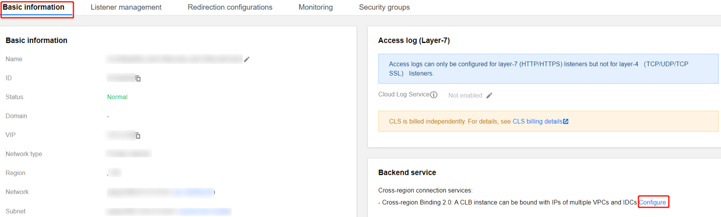721x217 pixels.
Task: Click the blurred Network type value
Action: [129, 154]
